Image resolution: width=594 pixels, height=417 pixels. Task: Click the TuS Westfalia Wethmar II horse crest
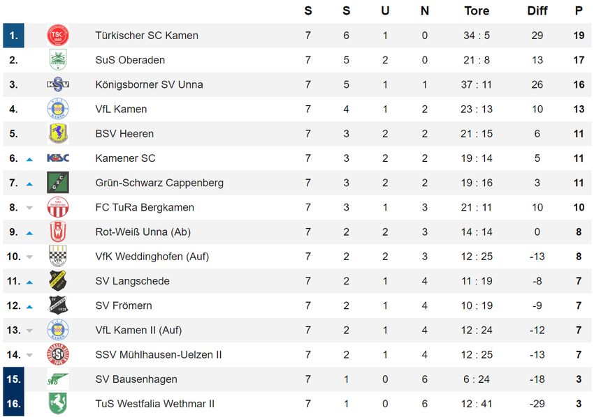58,403
